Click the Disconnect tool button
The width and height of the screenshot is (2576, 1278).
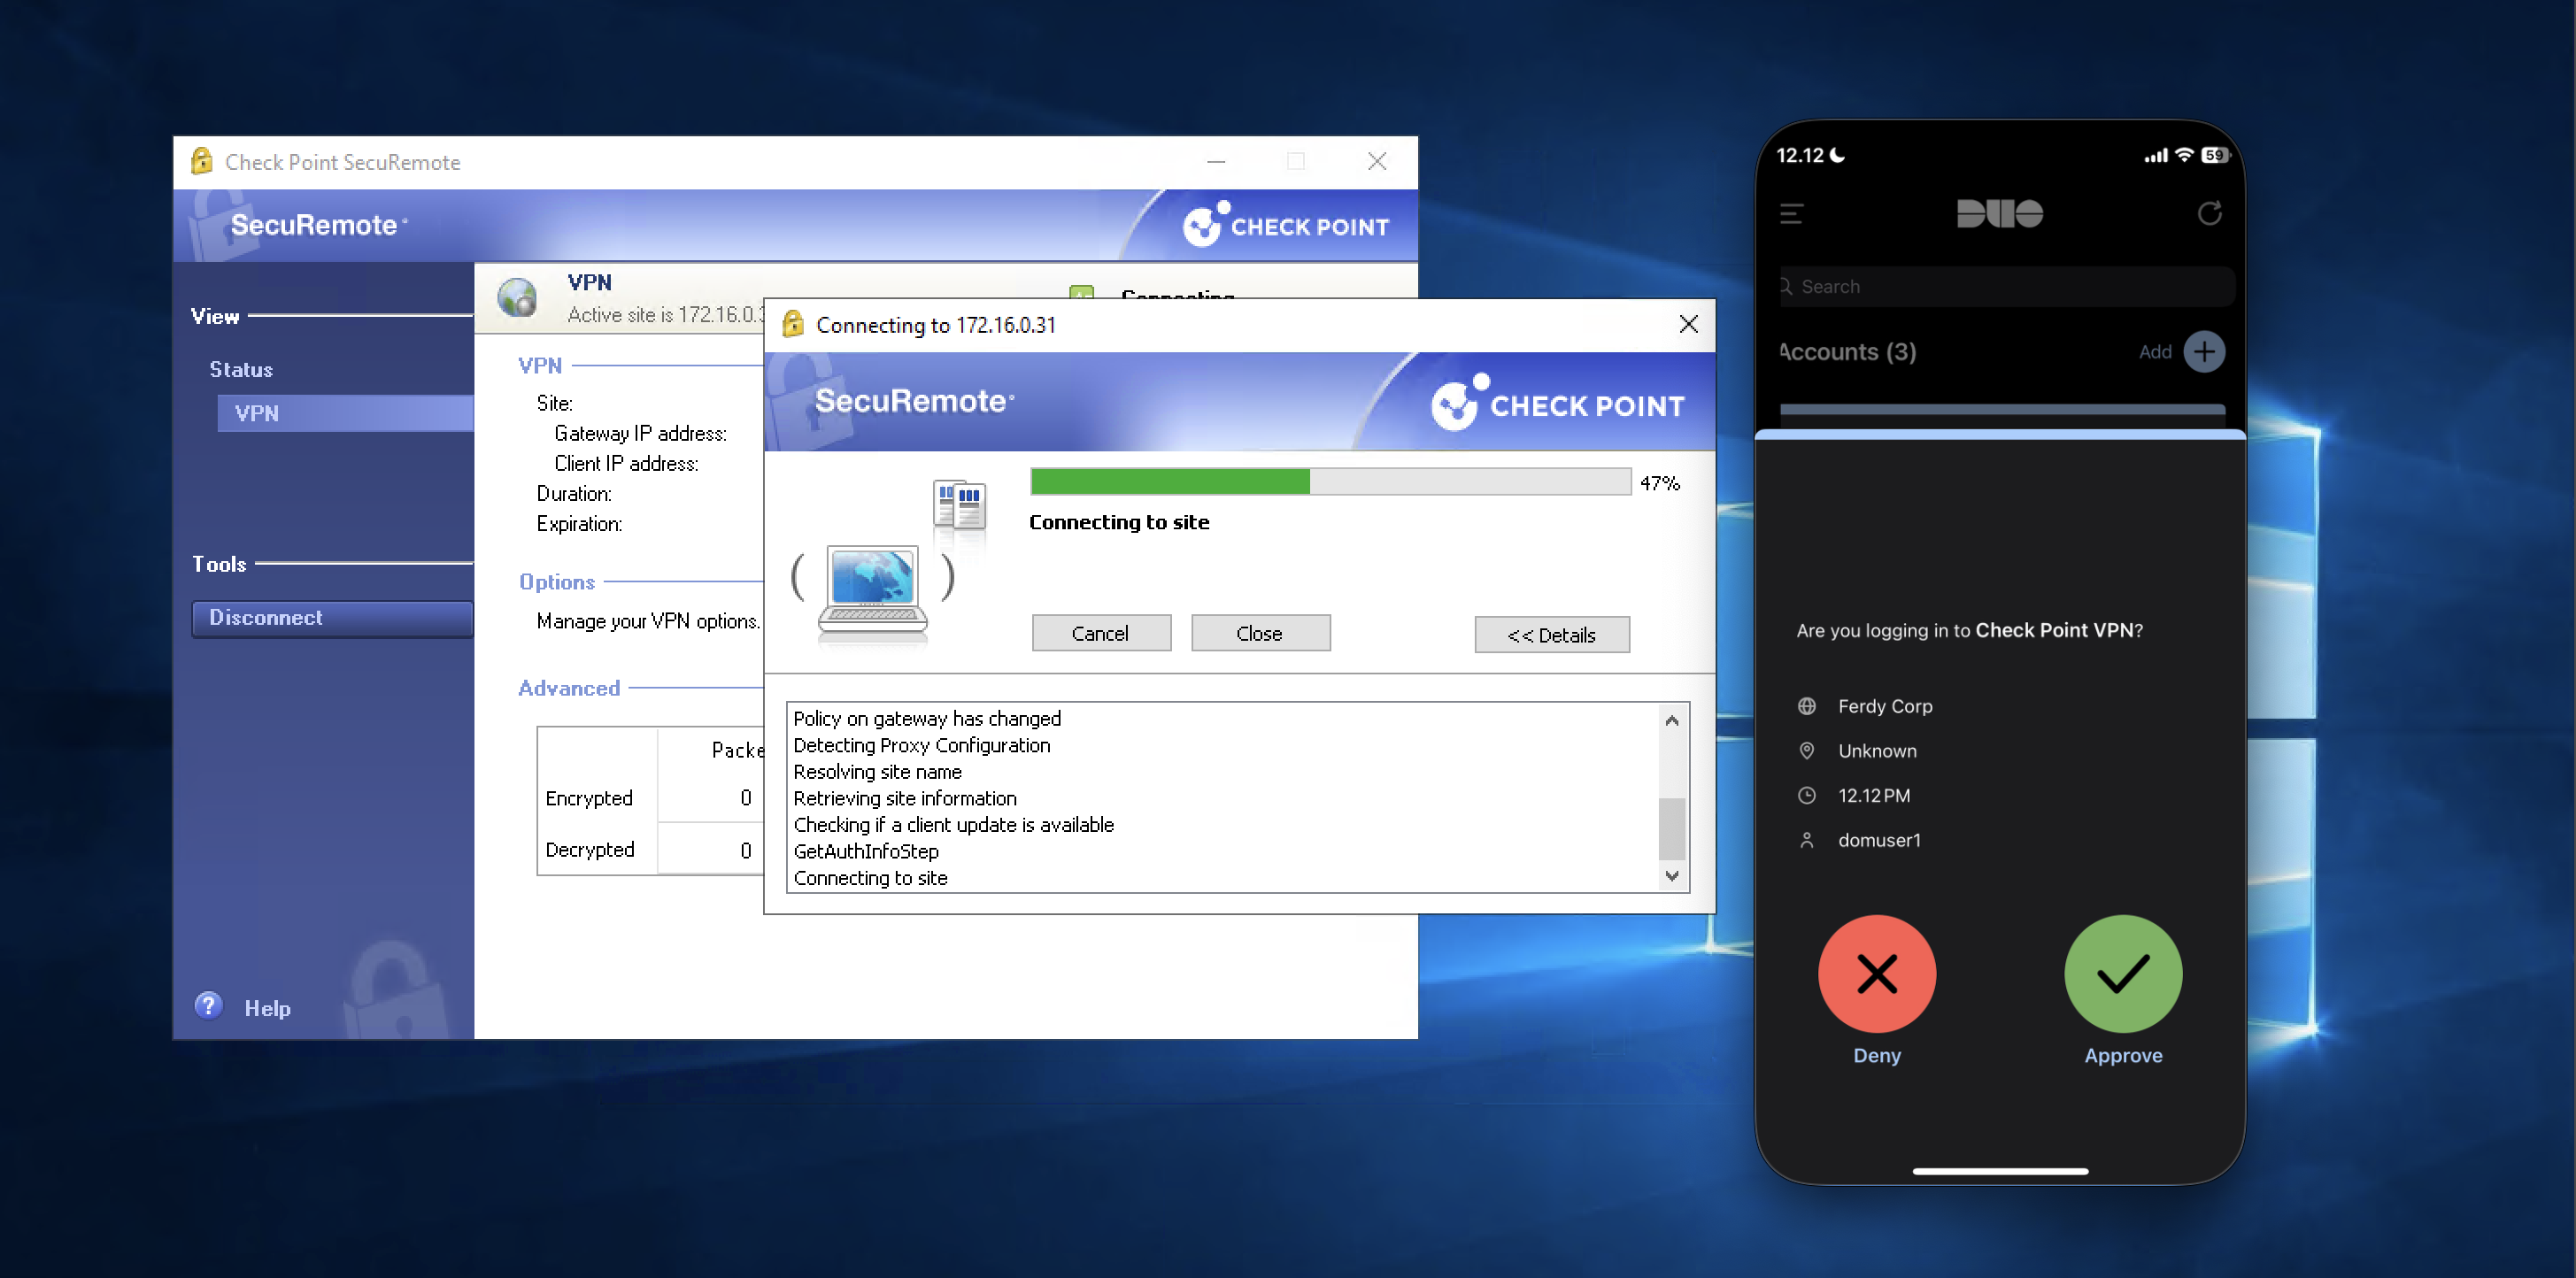[x=331, y=618]
